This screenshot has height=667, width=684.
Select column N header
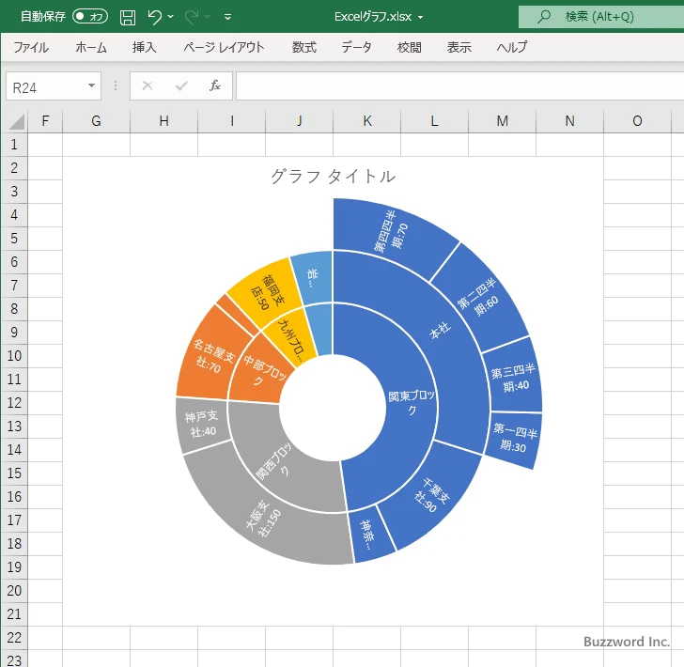569,121
